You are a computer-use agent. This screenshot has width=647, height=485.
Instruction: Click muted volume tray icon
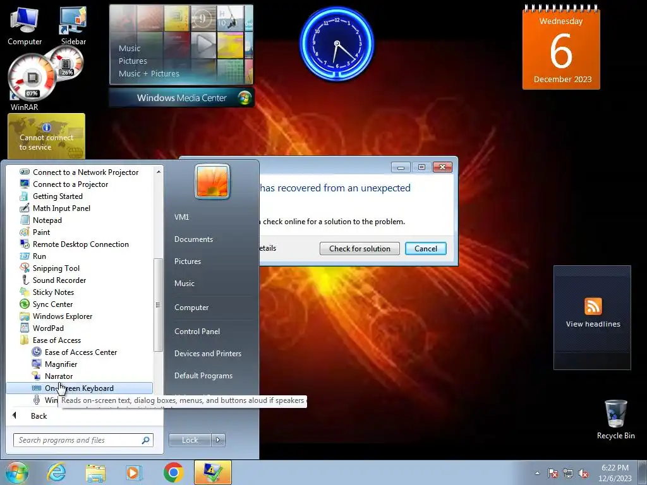583,473
